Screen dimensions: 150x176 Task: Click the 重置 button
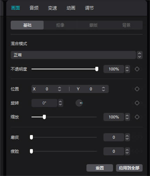tap(99, 168)
